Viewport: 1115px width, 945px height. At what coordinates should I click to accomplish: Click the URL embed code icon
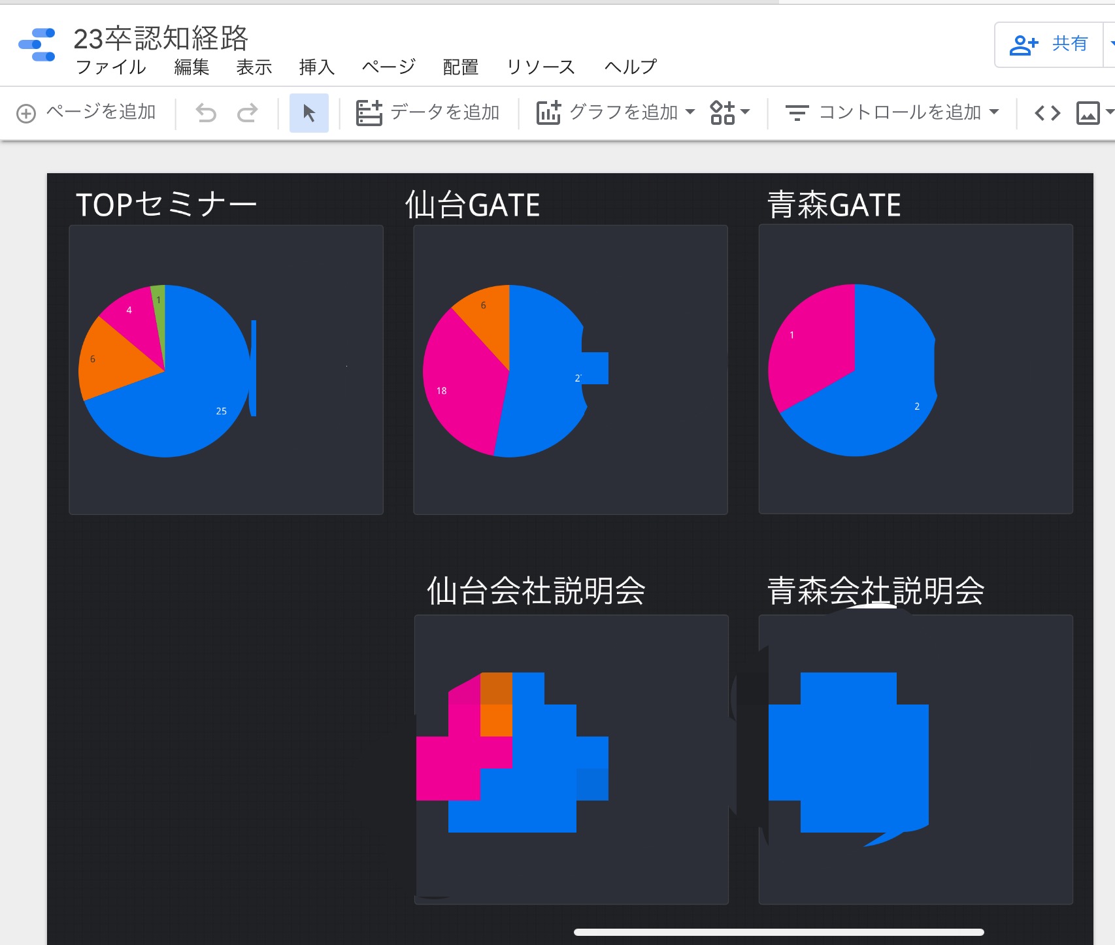point(1047,113)
